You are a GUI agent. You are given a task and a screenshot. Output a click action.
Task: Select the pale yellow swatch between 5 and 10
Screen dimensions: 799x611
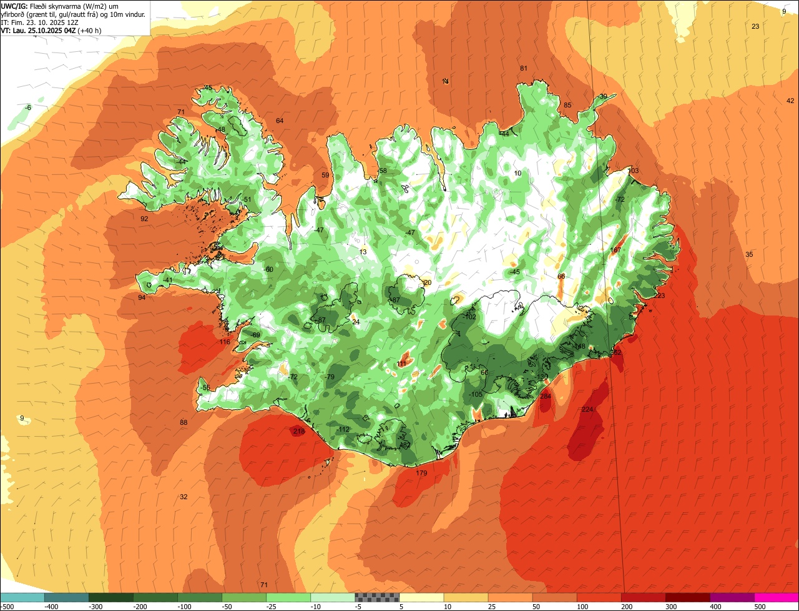(x=421, y=597)
